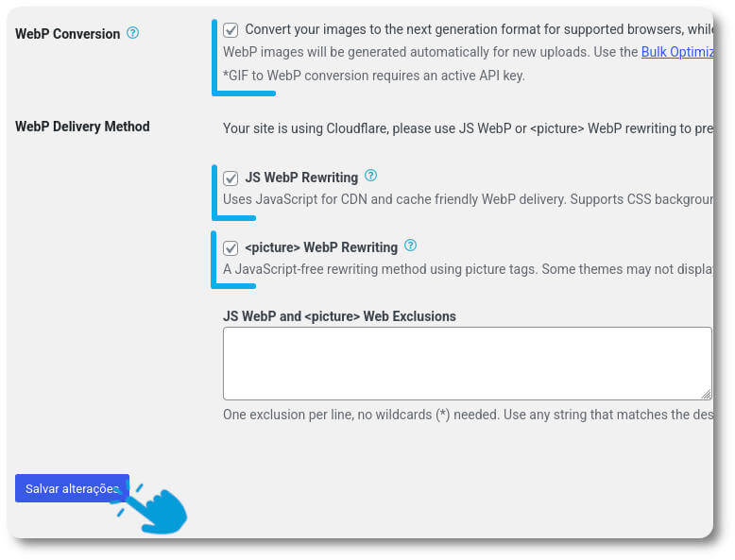Click the "JS WebP and <picture> Web Exclusions" label

tap(339, 316)
